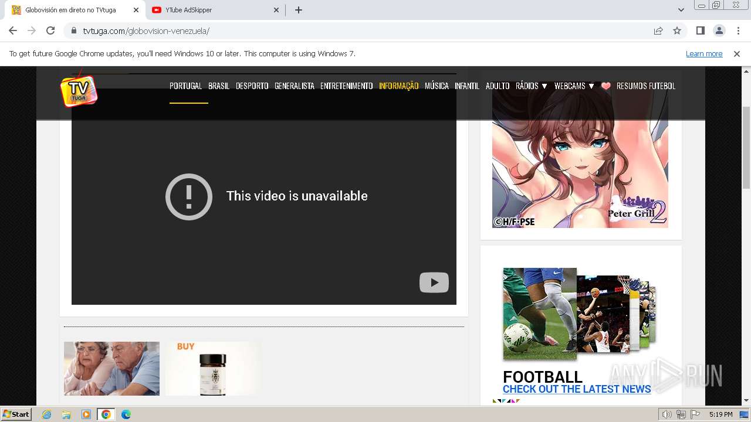
Task: Click scrollbar down arrow
Action: [x=746, y=401]
